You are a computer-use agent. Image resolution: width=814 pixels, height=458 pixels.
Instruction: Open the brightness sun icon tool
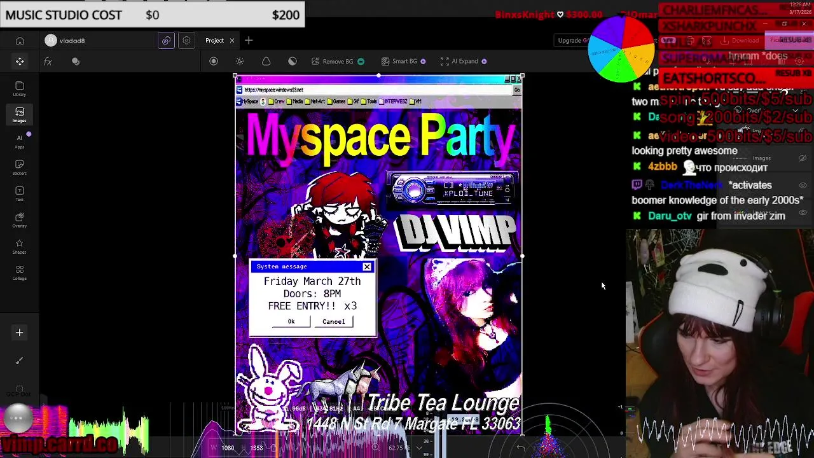click(240, 61)
